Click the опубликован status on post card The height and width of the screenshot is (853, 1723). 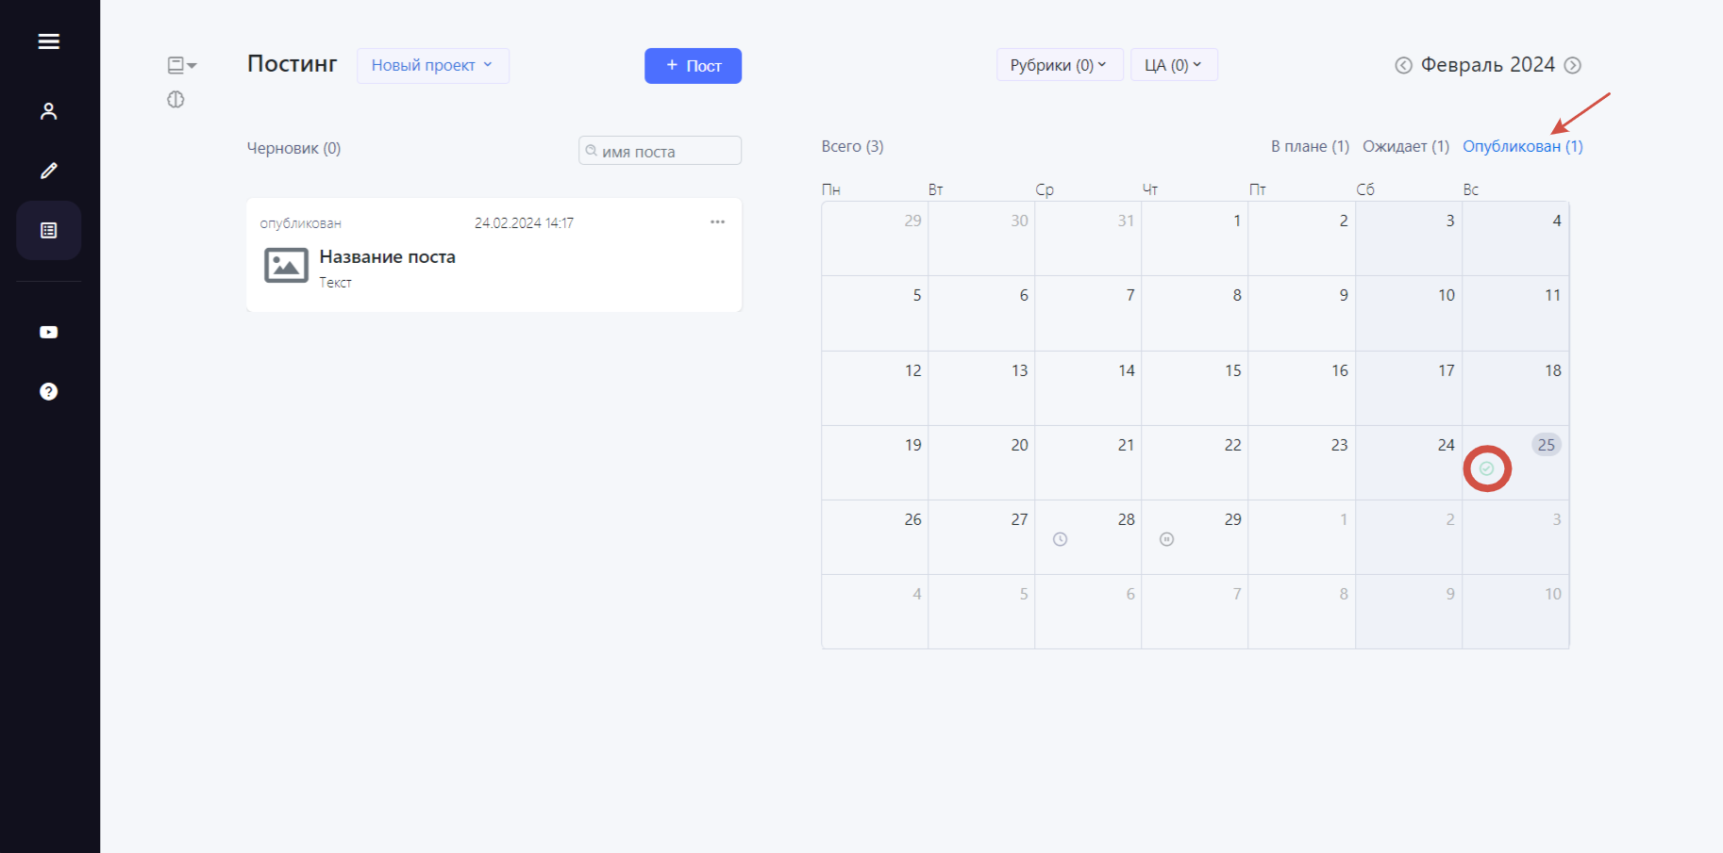pos(301,223)
